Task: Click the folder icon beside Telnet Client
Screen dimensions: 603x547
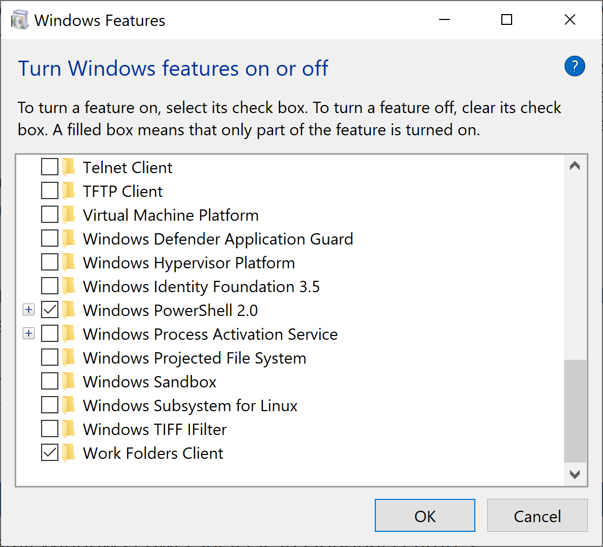Action: (69, 168)
